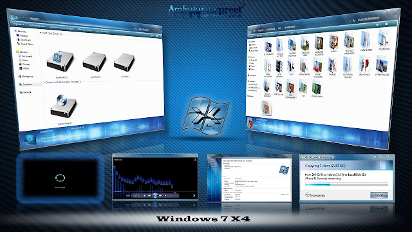This screenshot has height=232, width=412.
Task: Select the ONLY LOVE'S folder
Action: point(364,66)
